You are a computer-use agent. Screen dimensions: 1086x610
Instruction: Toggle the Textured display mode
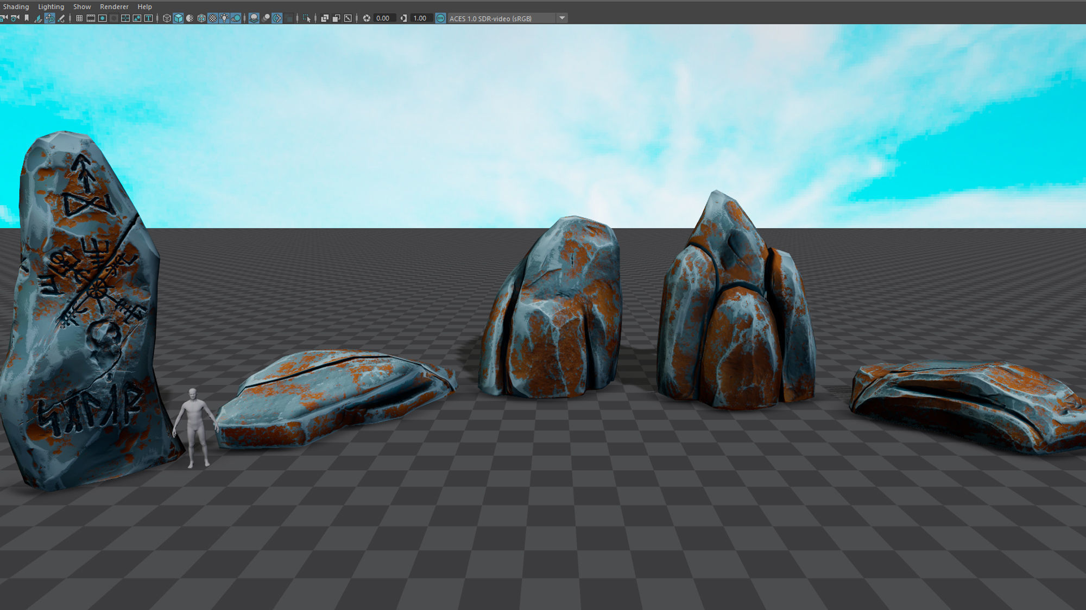point(213,18)
